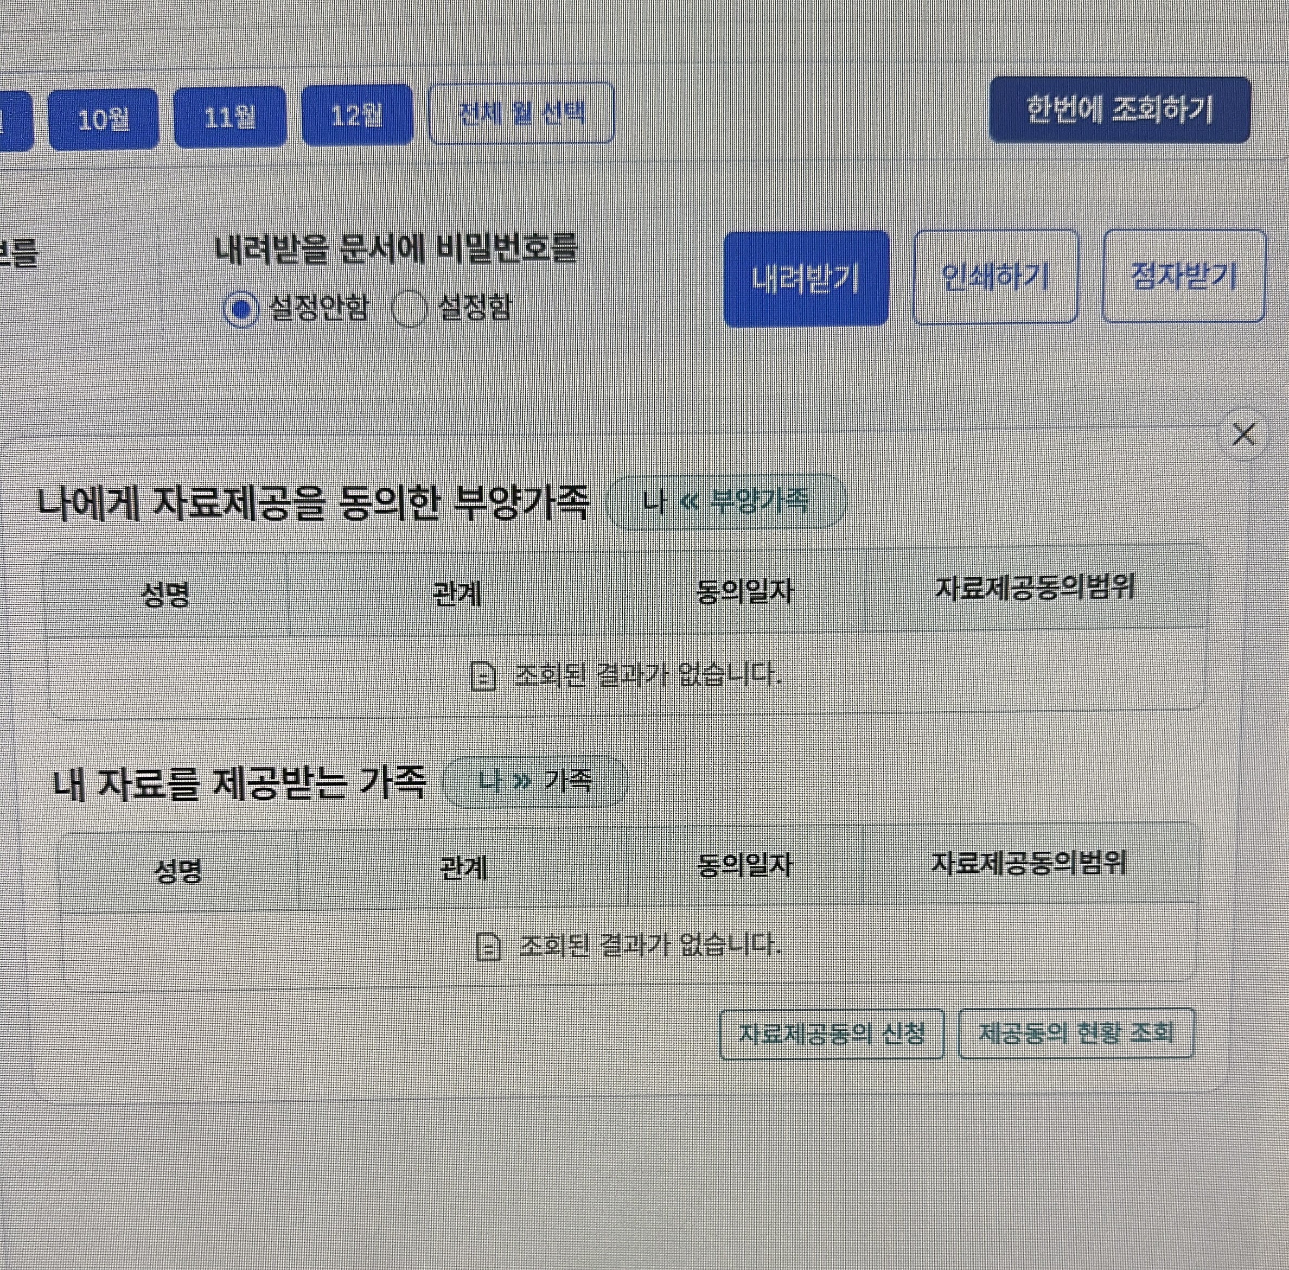Click 자료제공동의 신청 button

pyautogui.click(x=832, y=1034)
